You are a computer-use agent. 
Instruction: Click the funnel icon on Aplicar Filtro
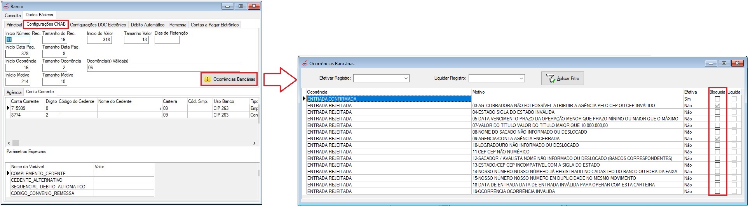[x=550, y=78]
